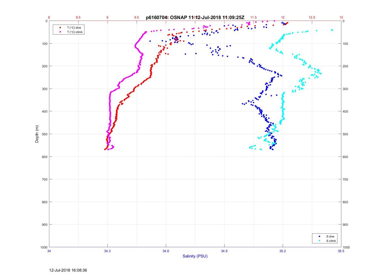Click the 300 tick on right depth axis
The width and height of the screenshot is (377, 278).
(x=345, y=89)
